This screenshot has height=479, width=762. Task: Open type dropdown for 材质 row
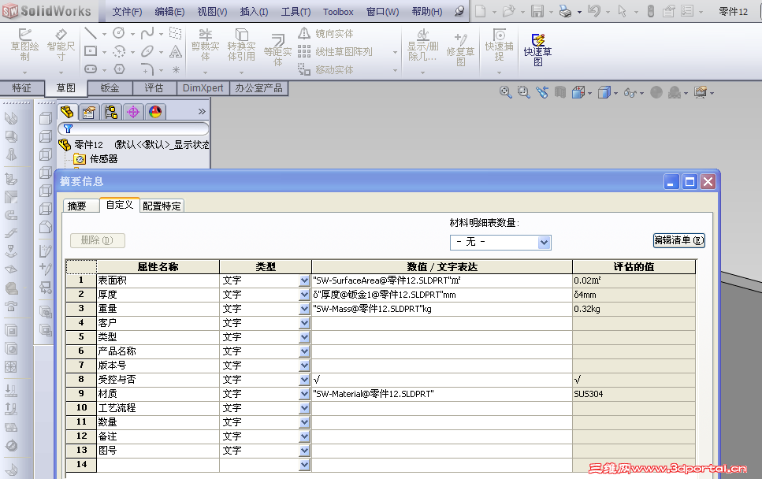(305, 393)
